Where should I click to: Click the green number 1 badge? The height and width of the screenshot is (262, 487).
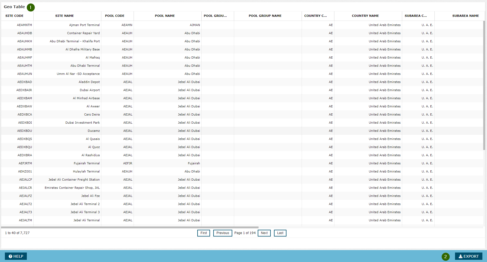coord(31,7)
